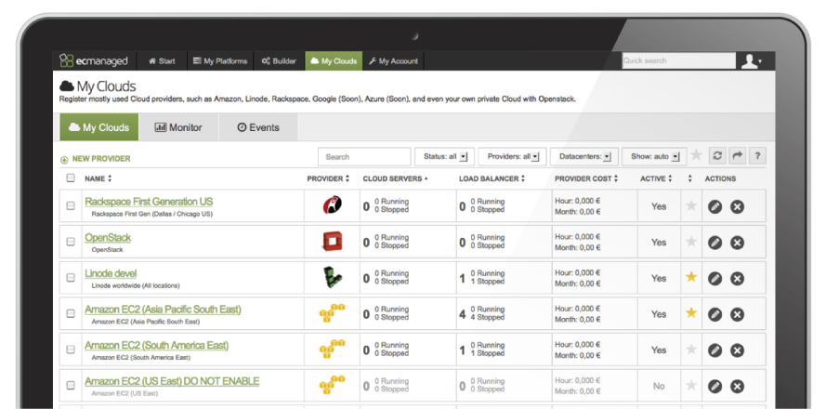Image resolution: width=826 pixels, height=409 pixels.
Task: Open the Show: auto dropdown
Action: coord(654,156)
